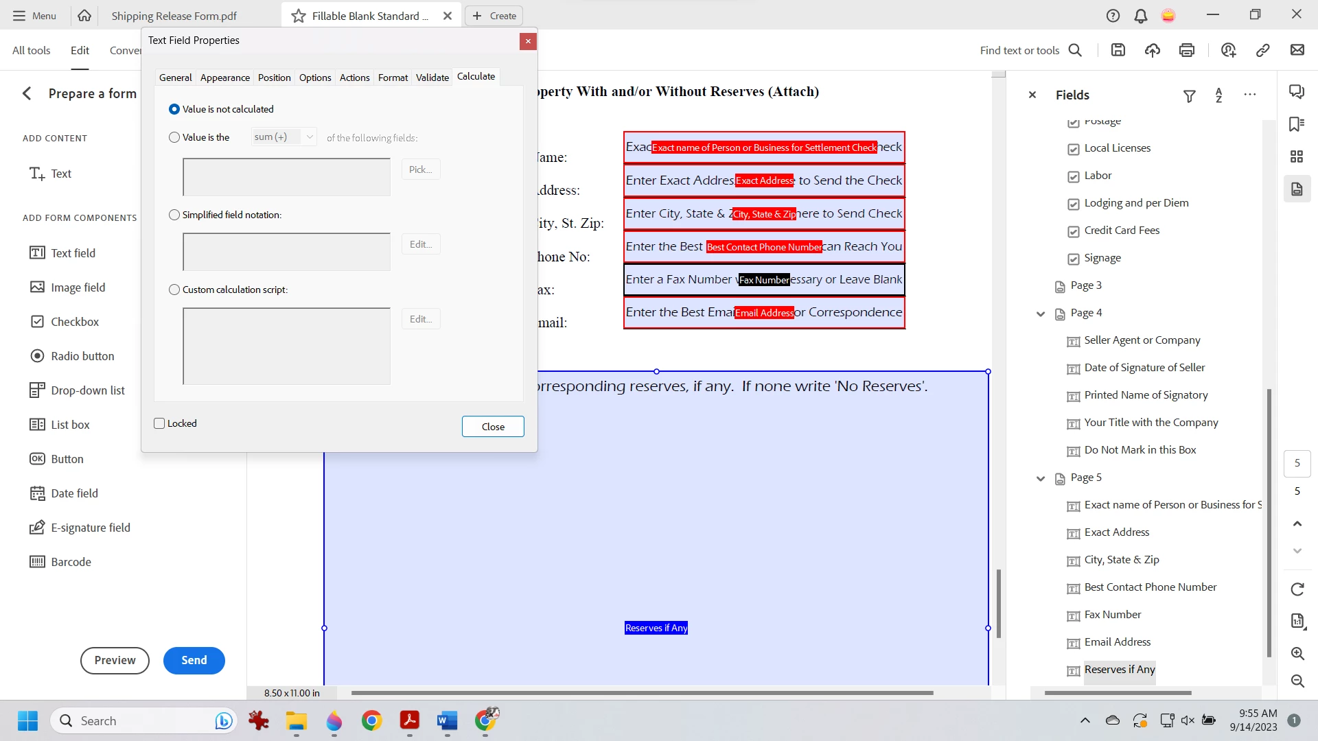Click the zoom in magnifier icon

pos(1297,654)
